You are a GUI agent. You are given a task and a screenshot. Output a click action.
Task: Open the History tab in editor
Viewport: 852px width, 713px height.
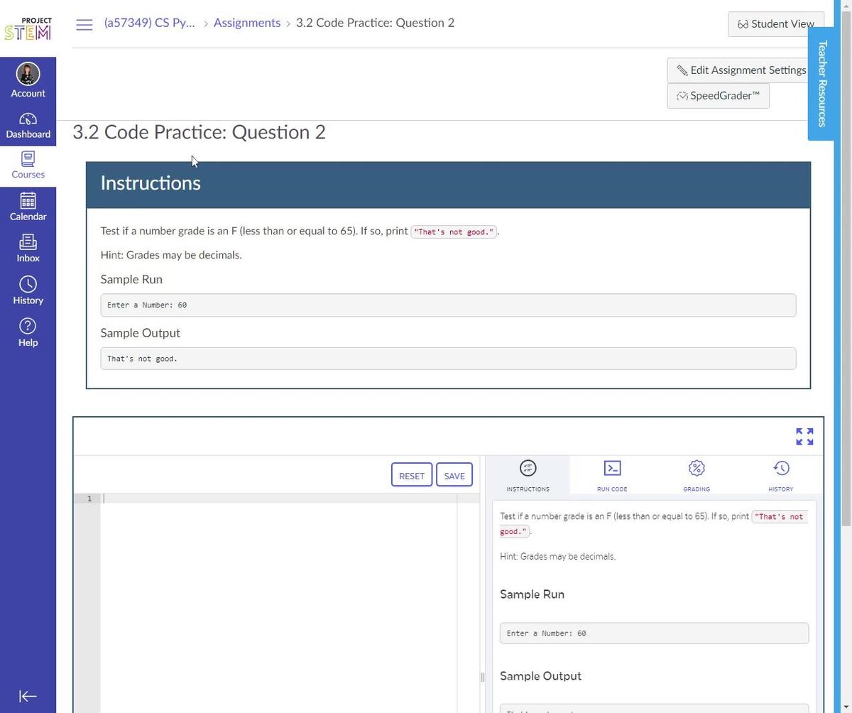[x=780, y=475]
